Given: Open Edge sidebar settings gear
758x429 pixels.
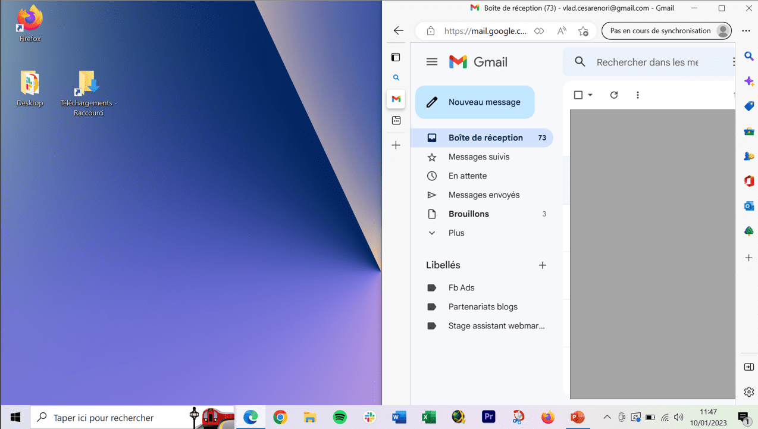Looking at the screenshot, I should pos(749,392).
